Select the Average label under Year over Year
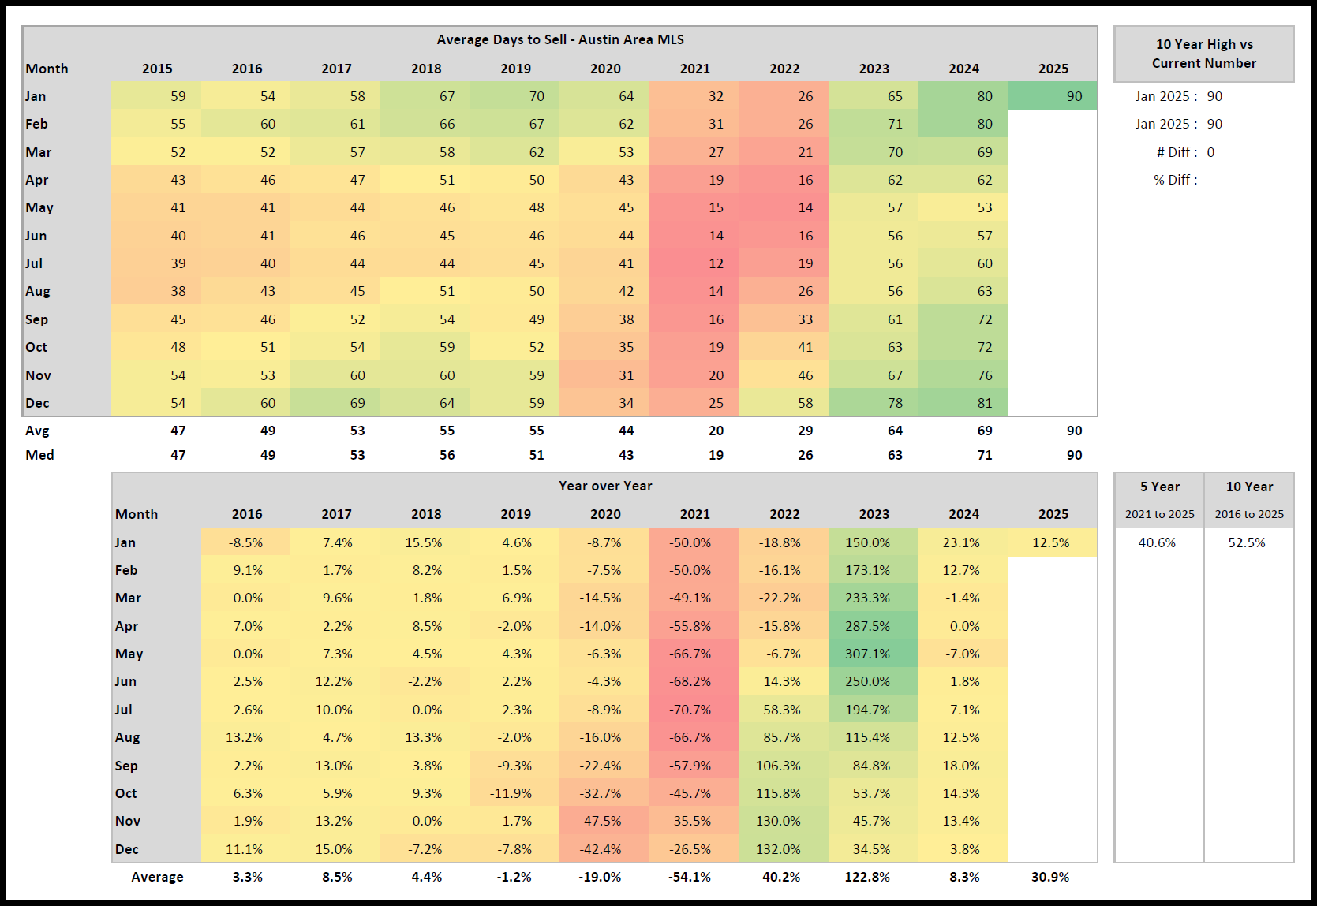This screenshot has width=1317, height=906. click(157, 877)
